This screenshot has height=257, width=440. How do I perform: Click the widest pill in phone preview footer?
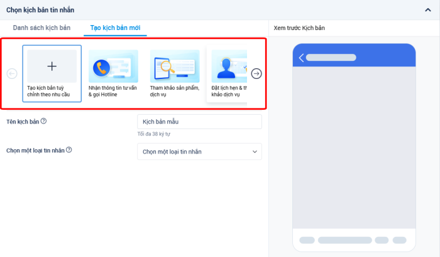[x=344, y=240]
